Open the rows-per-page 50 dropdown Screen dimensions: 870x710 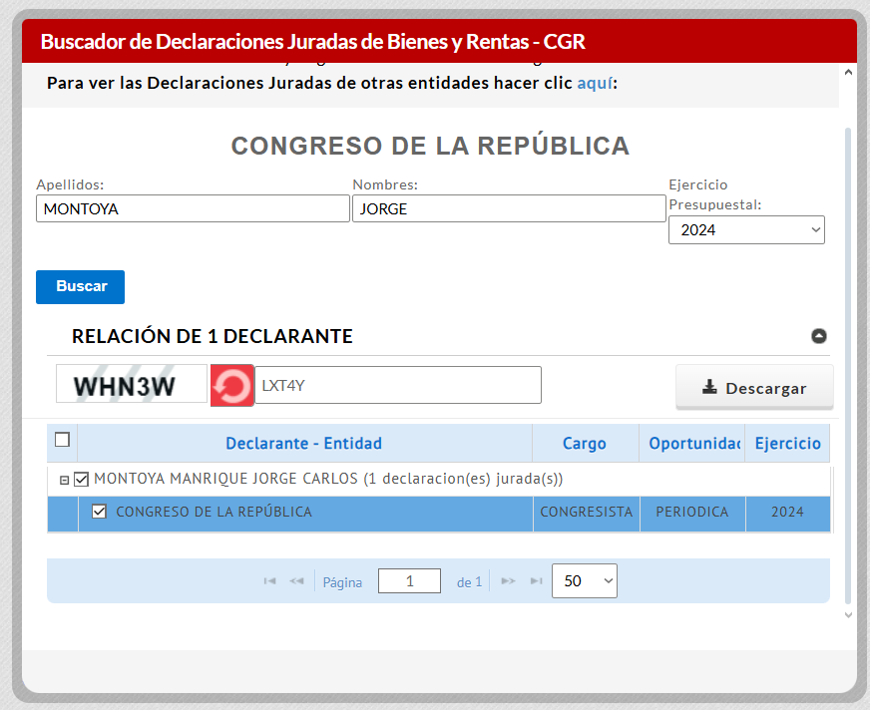(585, 581)
